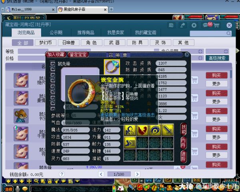Go to next page arrow beside 1/100

pos(137,174)
